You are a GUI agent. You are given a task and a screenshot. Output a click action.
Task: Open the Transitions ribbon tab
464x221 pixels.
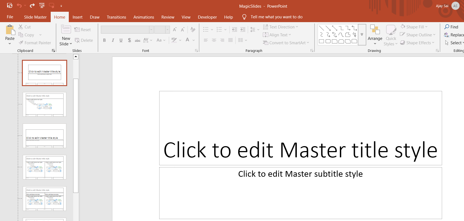116,17
